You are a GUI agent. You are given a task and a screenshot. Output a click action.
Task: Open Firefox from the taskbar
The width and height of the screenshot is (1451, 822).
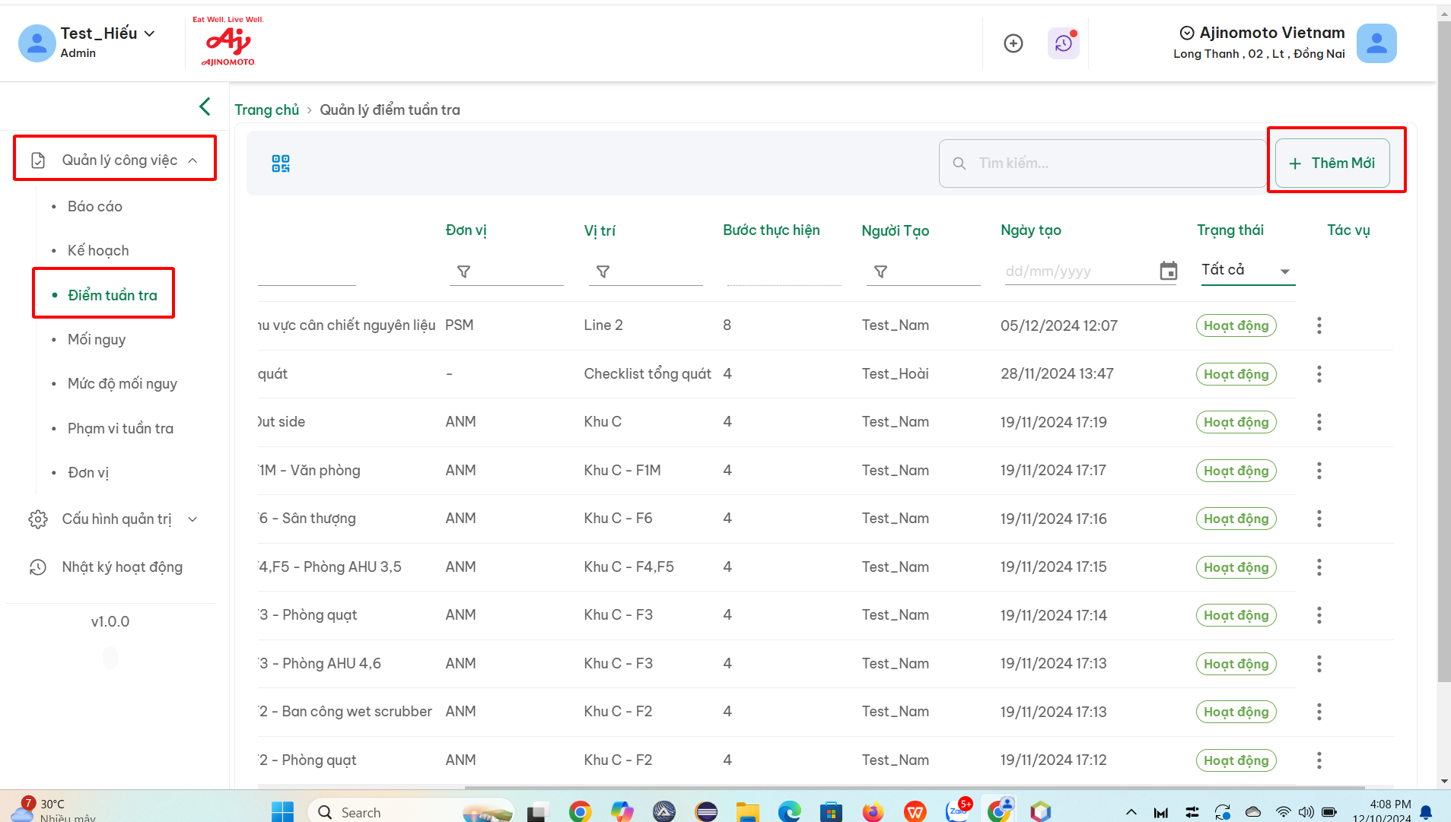pyautogui.click(x=873, y=812)
